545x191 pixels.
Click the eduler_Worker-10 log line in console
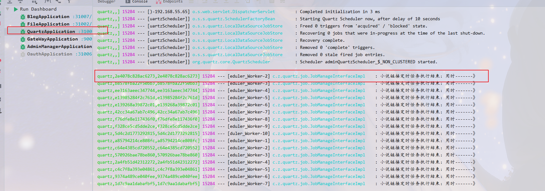pyautogui.click(x=249, y=133)
